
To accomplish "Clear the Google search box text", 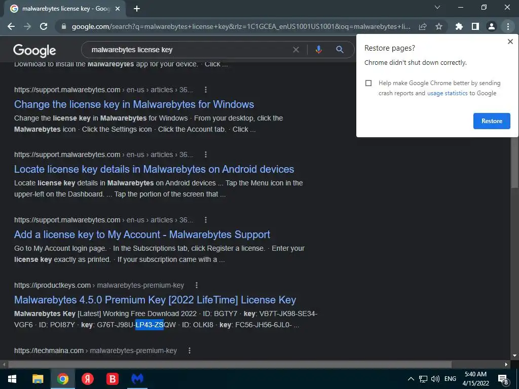I will coord(296,50).
